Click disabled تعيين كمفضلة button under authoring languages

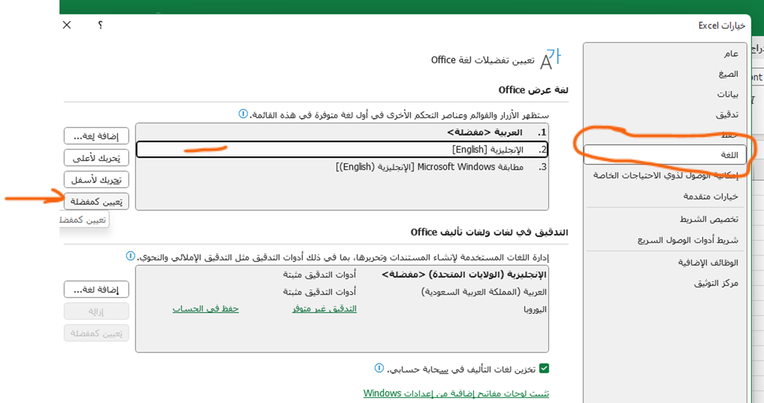96,333
